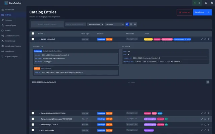The image size is (215, 134).
Task: Sort by the Name column header
Action: click(x=42, y=33)
